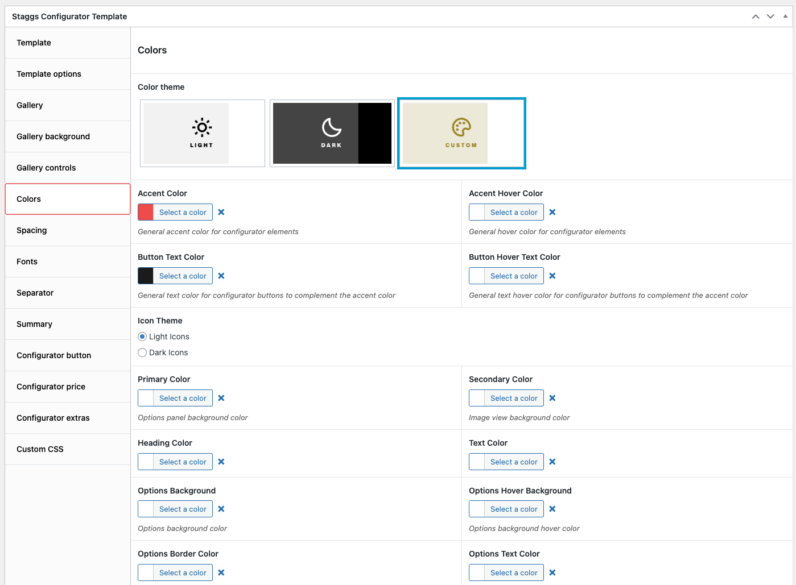The height and width of the screenshot is (585, 796).
Task: Clear the Primary Color X icon
Action: tap(221, 398)
